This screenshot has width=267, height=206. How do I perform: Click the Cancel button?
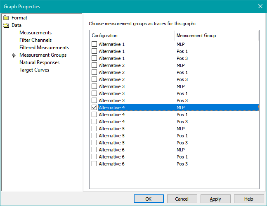(x=182, y=199)
